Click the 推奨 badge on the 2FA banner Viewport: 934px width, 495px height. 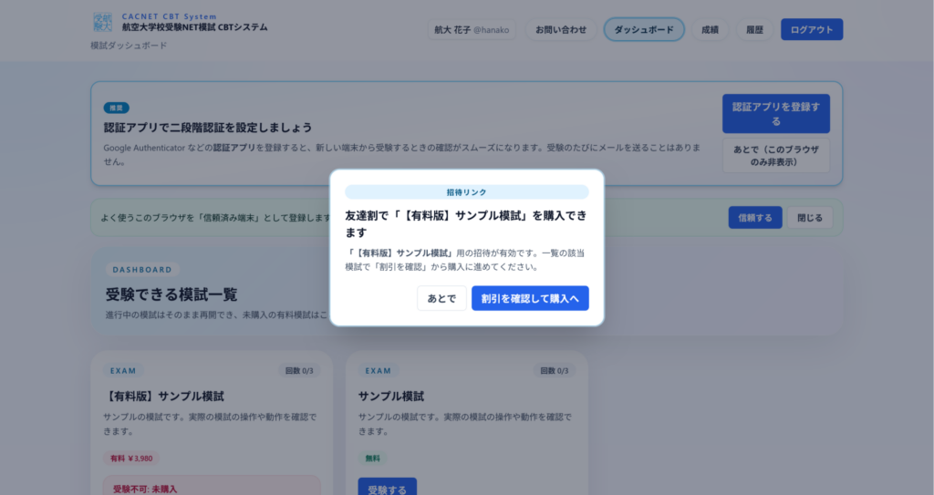click(116, 108)
